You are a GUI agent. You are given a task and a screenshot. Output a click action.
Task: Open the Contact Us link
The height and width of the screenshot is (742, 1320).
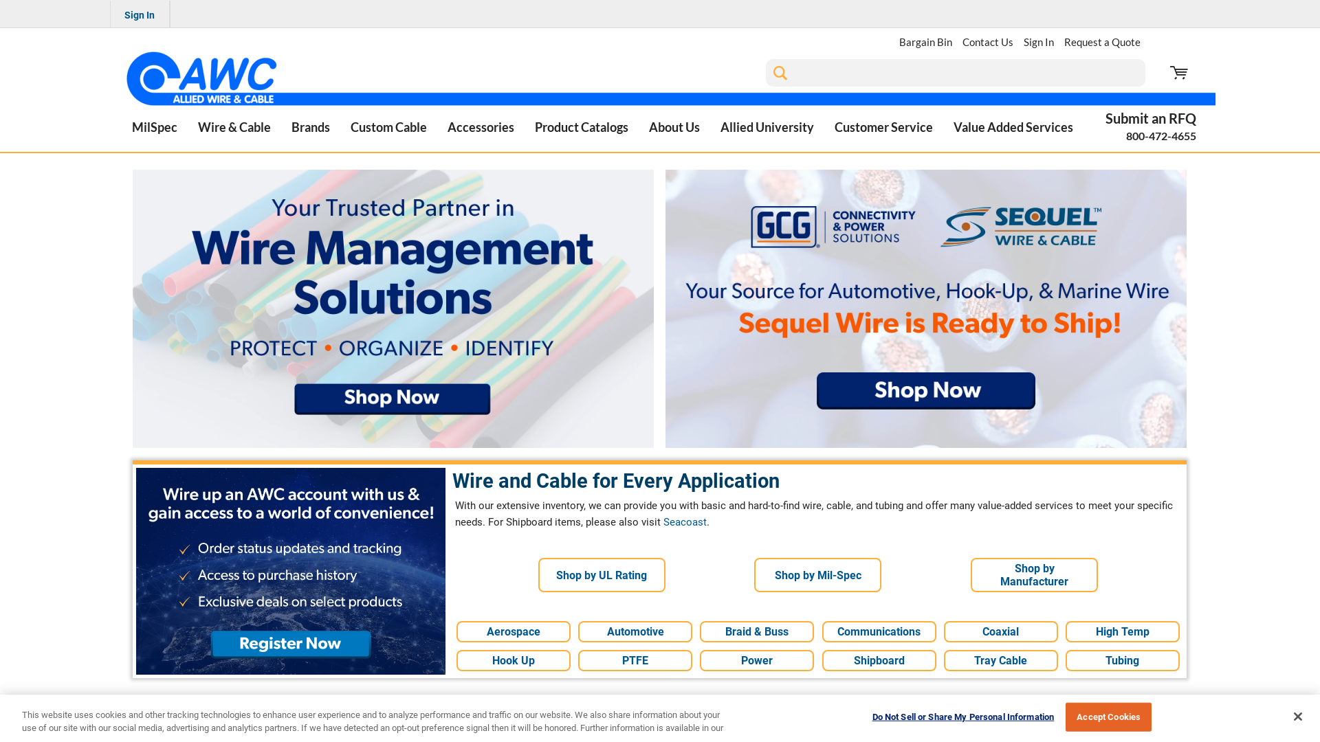[x=988, y=42]
